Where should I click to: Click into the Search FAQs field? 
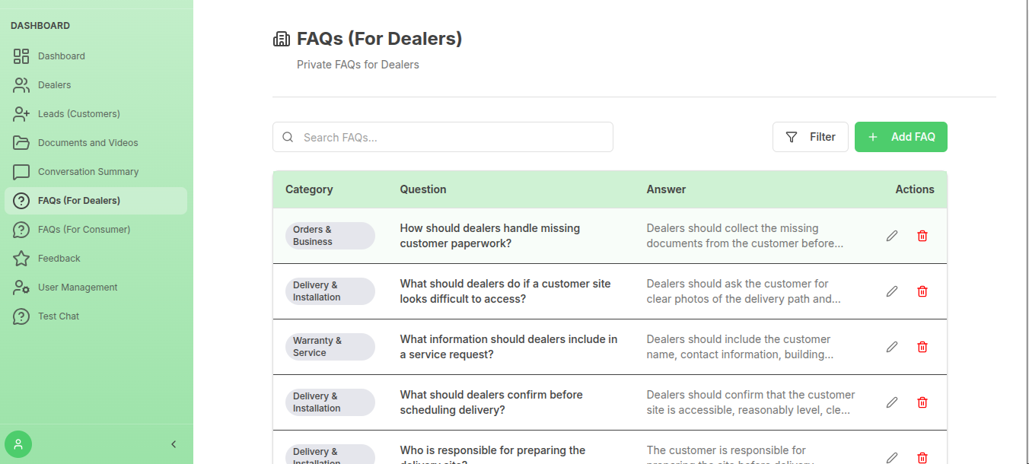coord(443,137)
